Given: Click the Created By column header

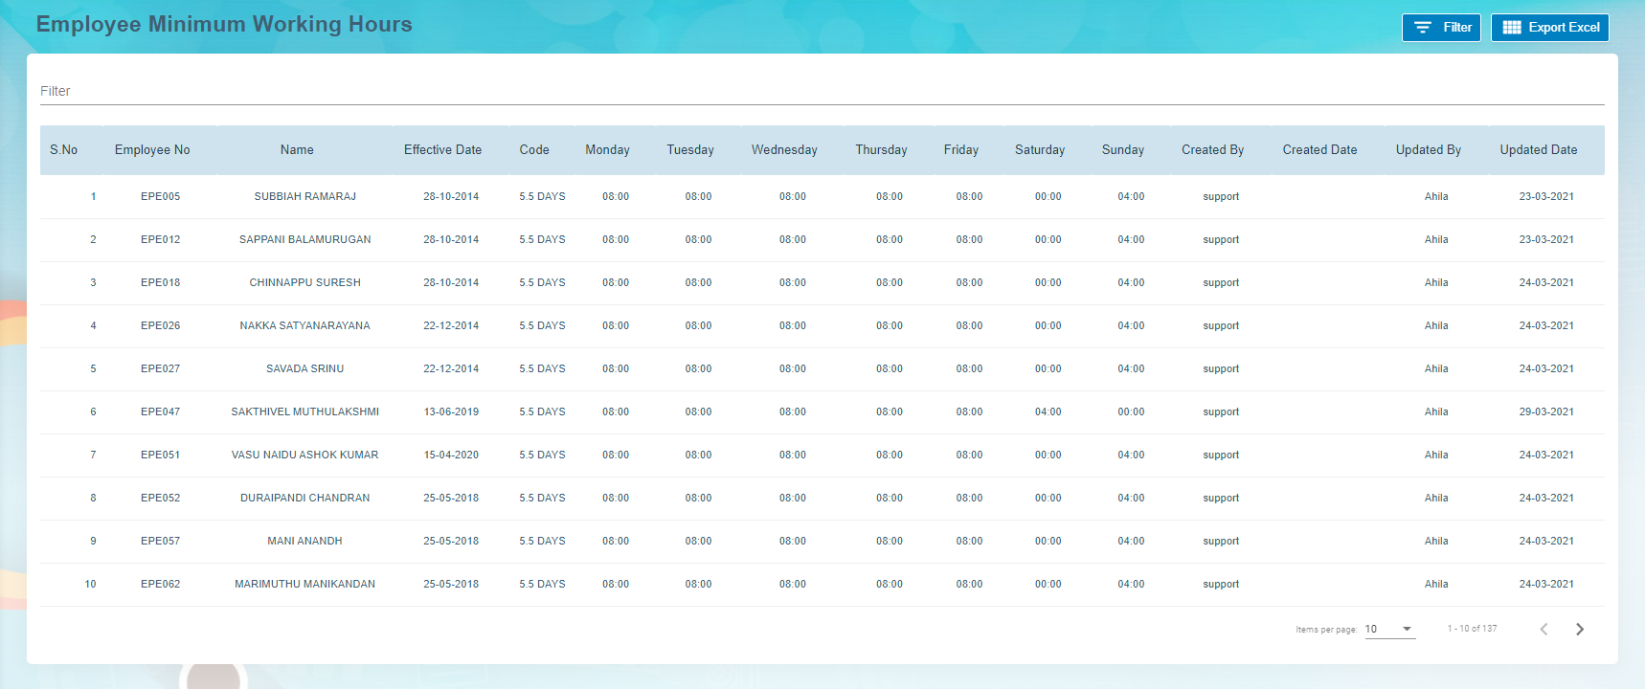Looking at the screenshot, I should 1212,150.
